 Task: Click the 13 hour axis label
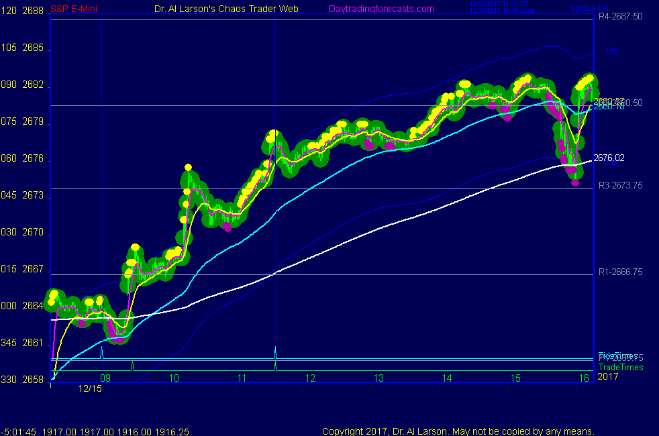coord(378,378)
